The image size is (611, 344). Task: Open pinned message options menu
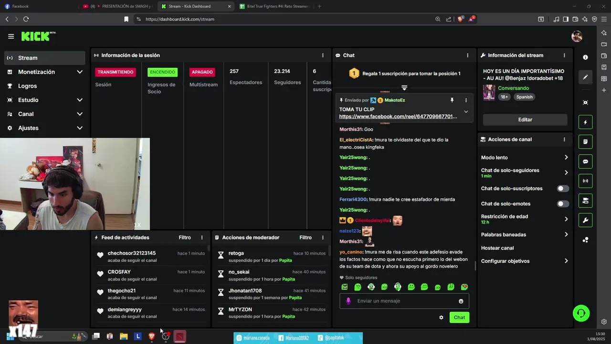click(x=466, y=100)
